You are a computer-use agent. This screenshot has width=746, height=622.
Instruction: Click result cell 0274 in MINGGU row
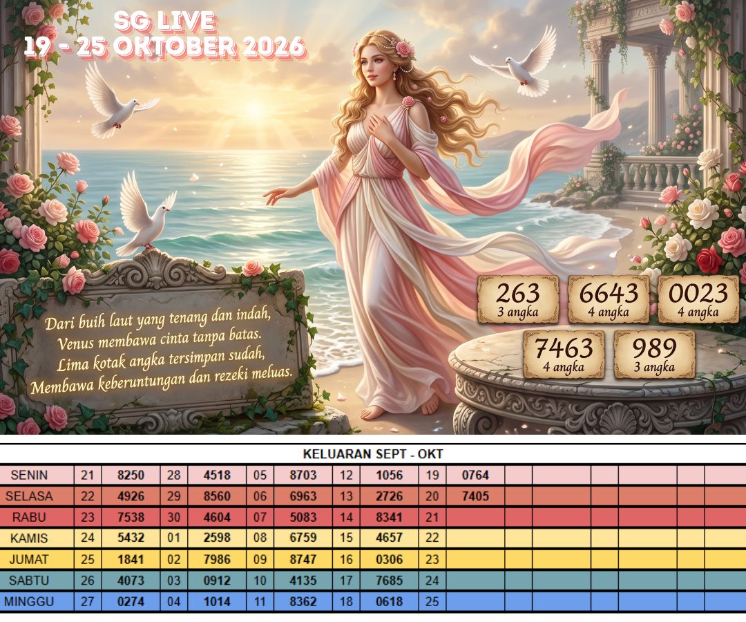click(131, 601)
